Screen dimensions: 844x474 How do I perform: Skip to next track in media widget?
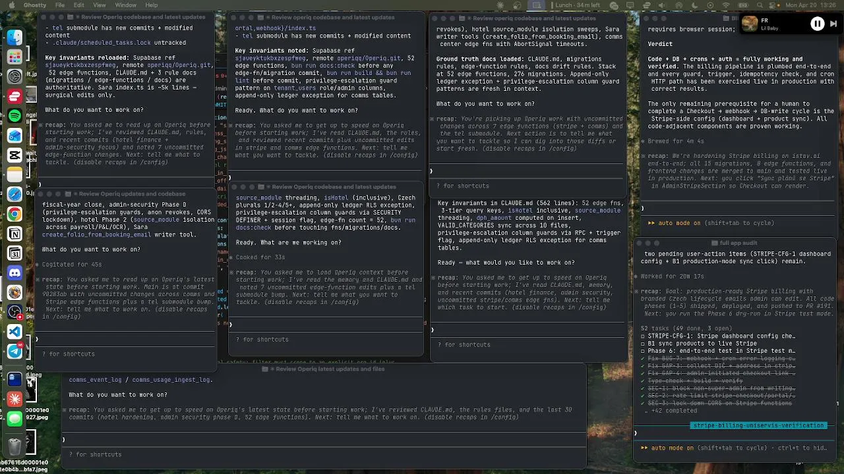point(832,24)
